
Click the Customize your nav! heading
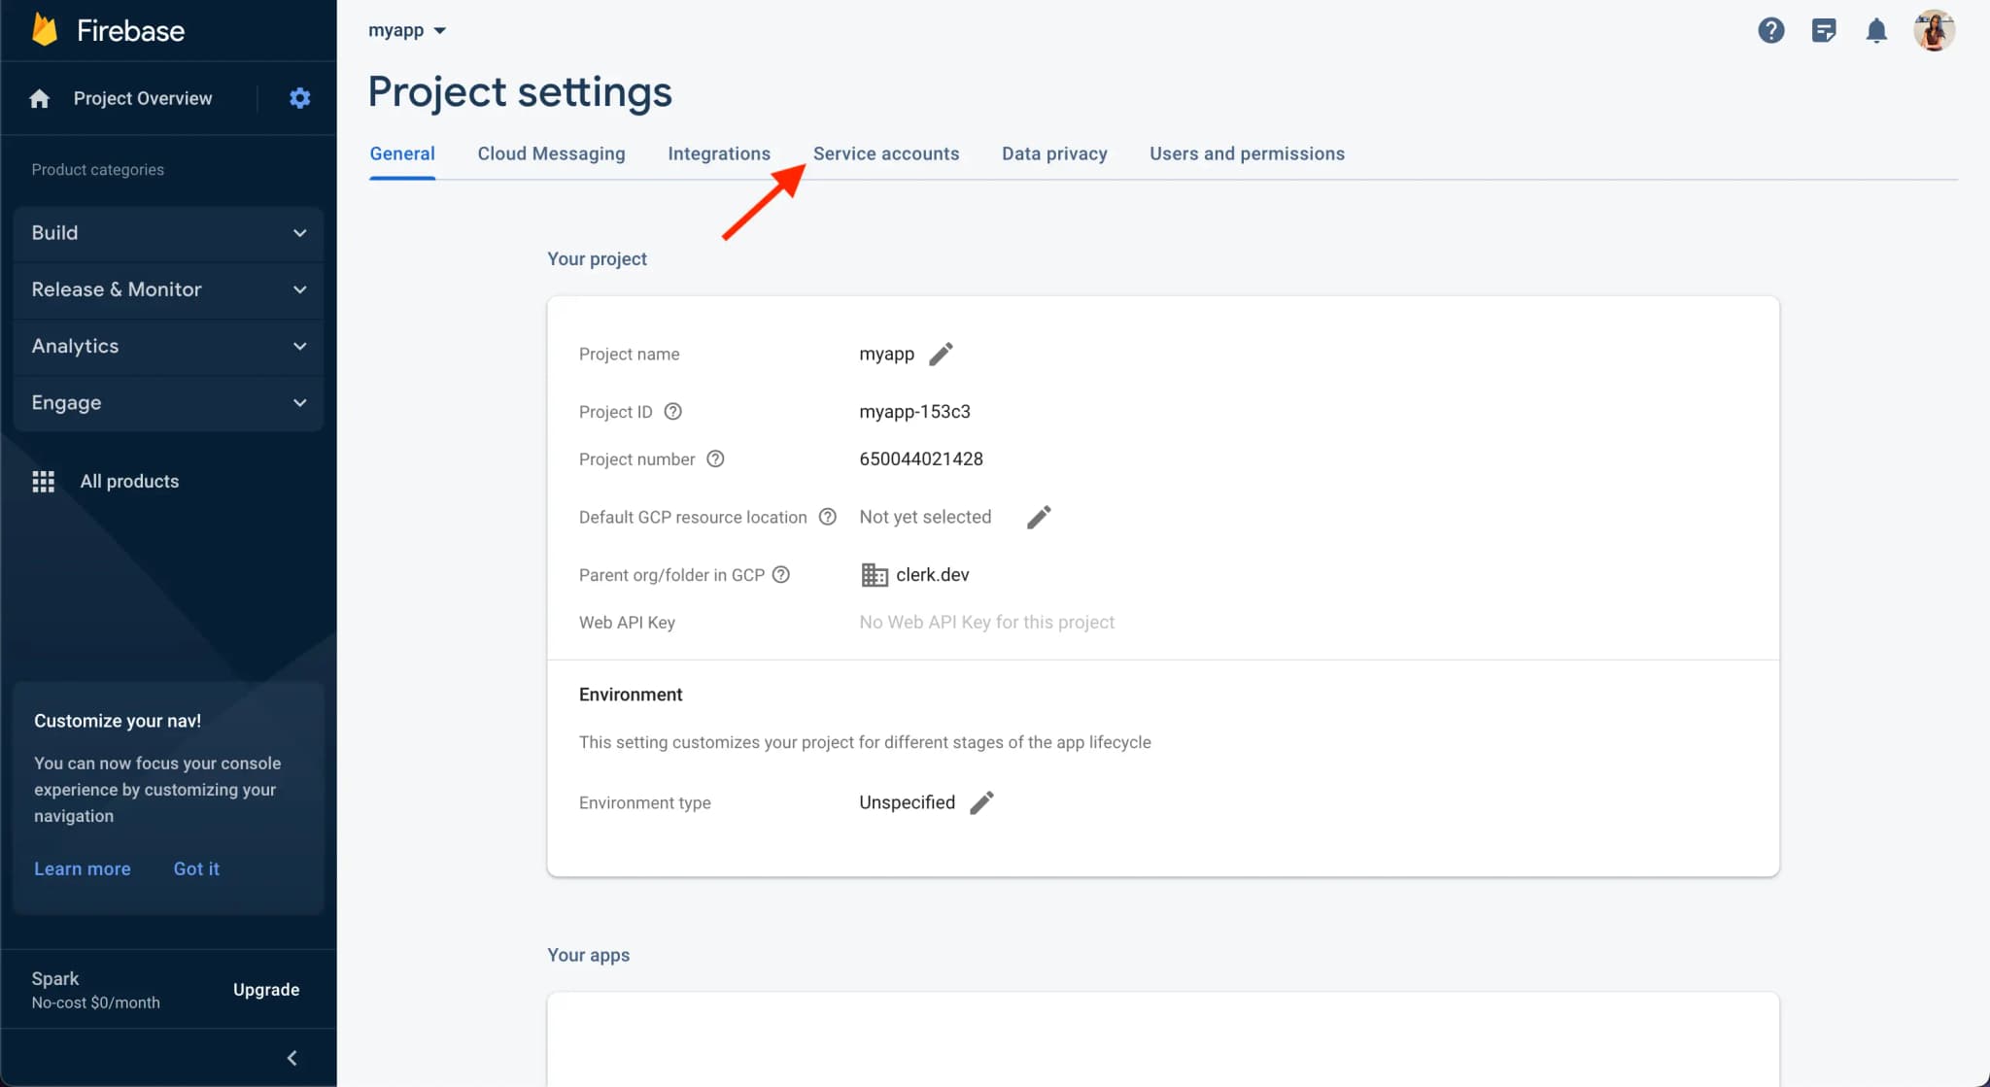coord(118,721)
